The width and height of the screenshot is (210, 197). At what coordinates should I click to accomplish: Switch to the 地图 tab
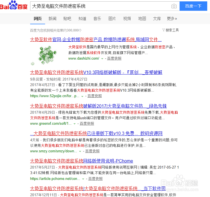coord(142,18)
